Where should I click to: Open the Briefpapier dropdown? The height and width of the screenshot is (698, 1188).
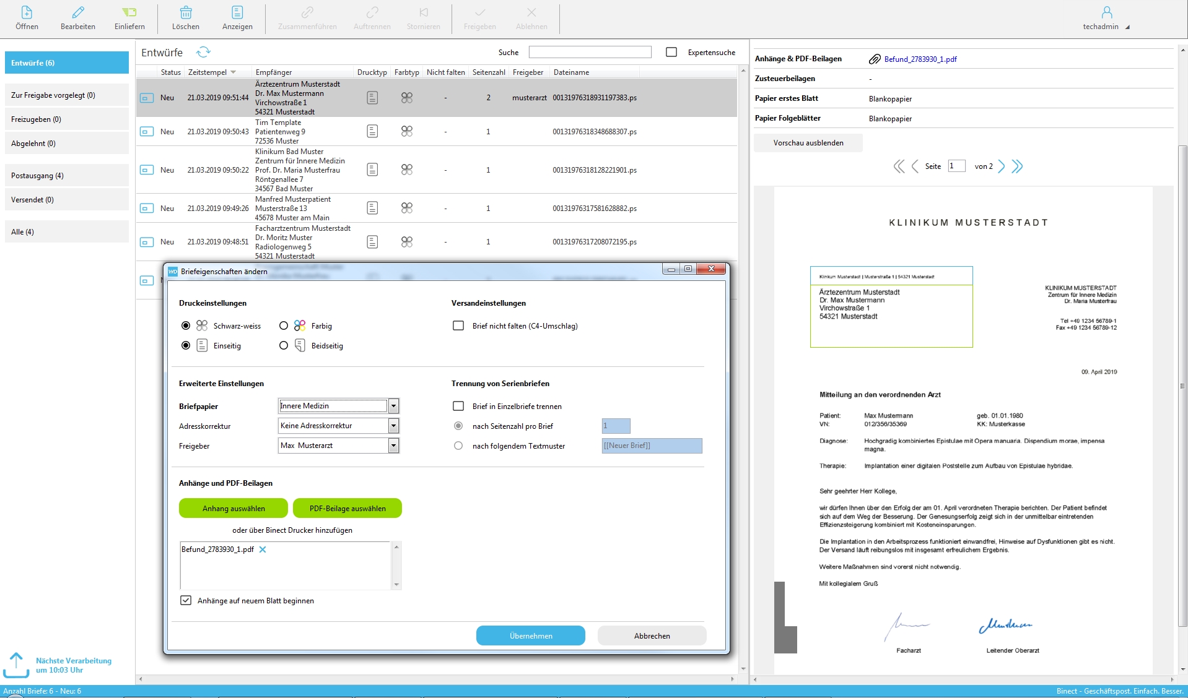[x=393, y=406]
